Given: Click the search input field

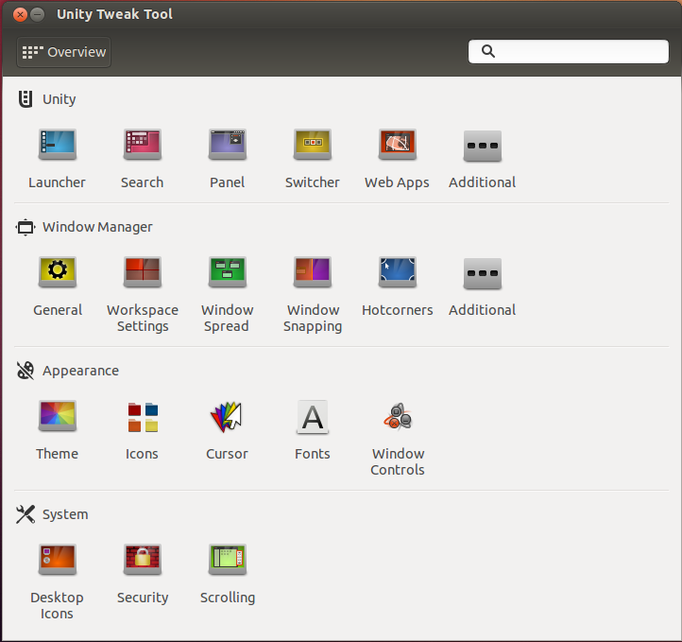Looking at the screenshot, I should [576, 52].
